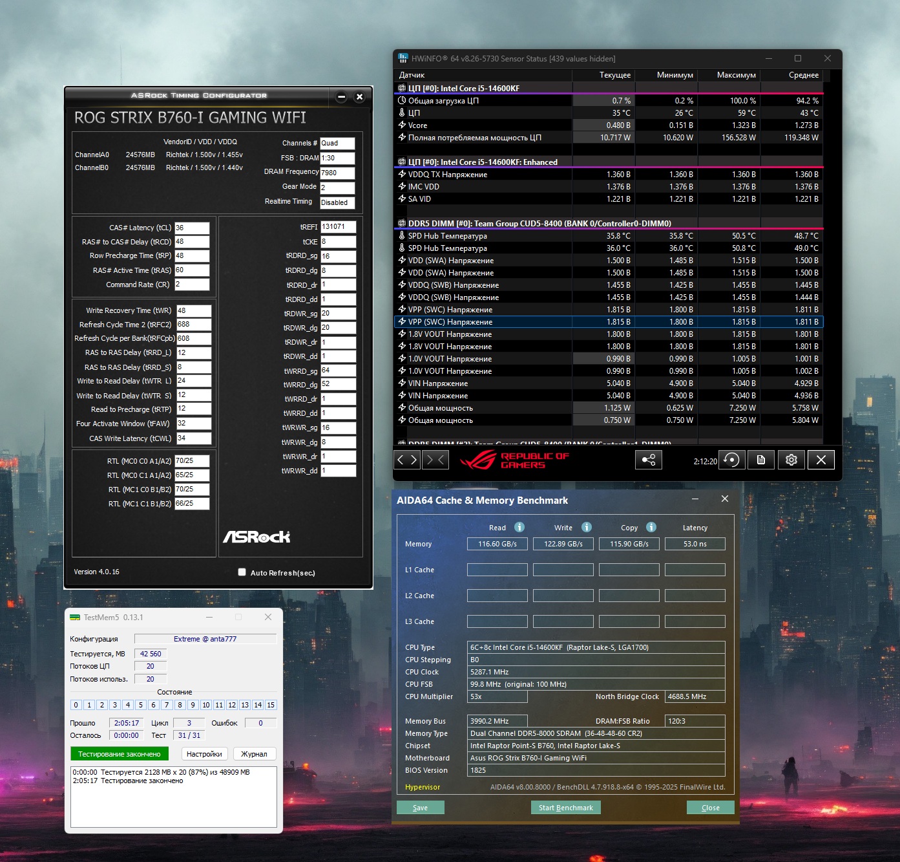Screen dimensions: 900x862
Task: Start HWiNFO logging with the document icon
Action: point(761,460)
